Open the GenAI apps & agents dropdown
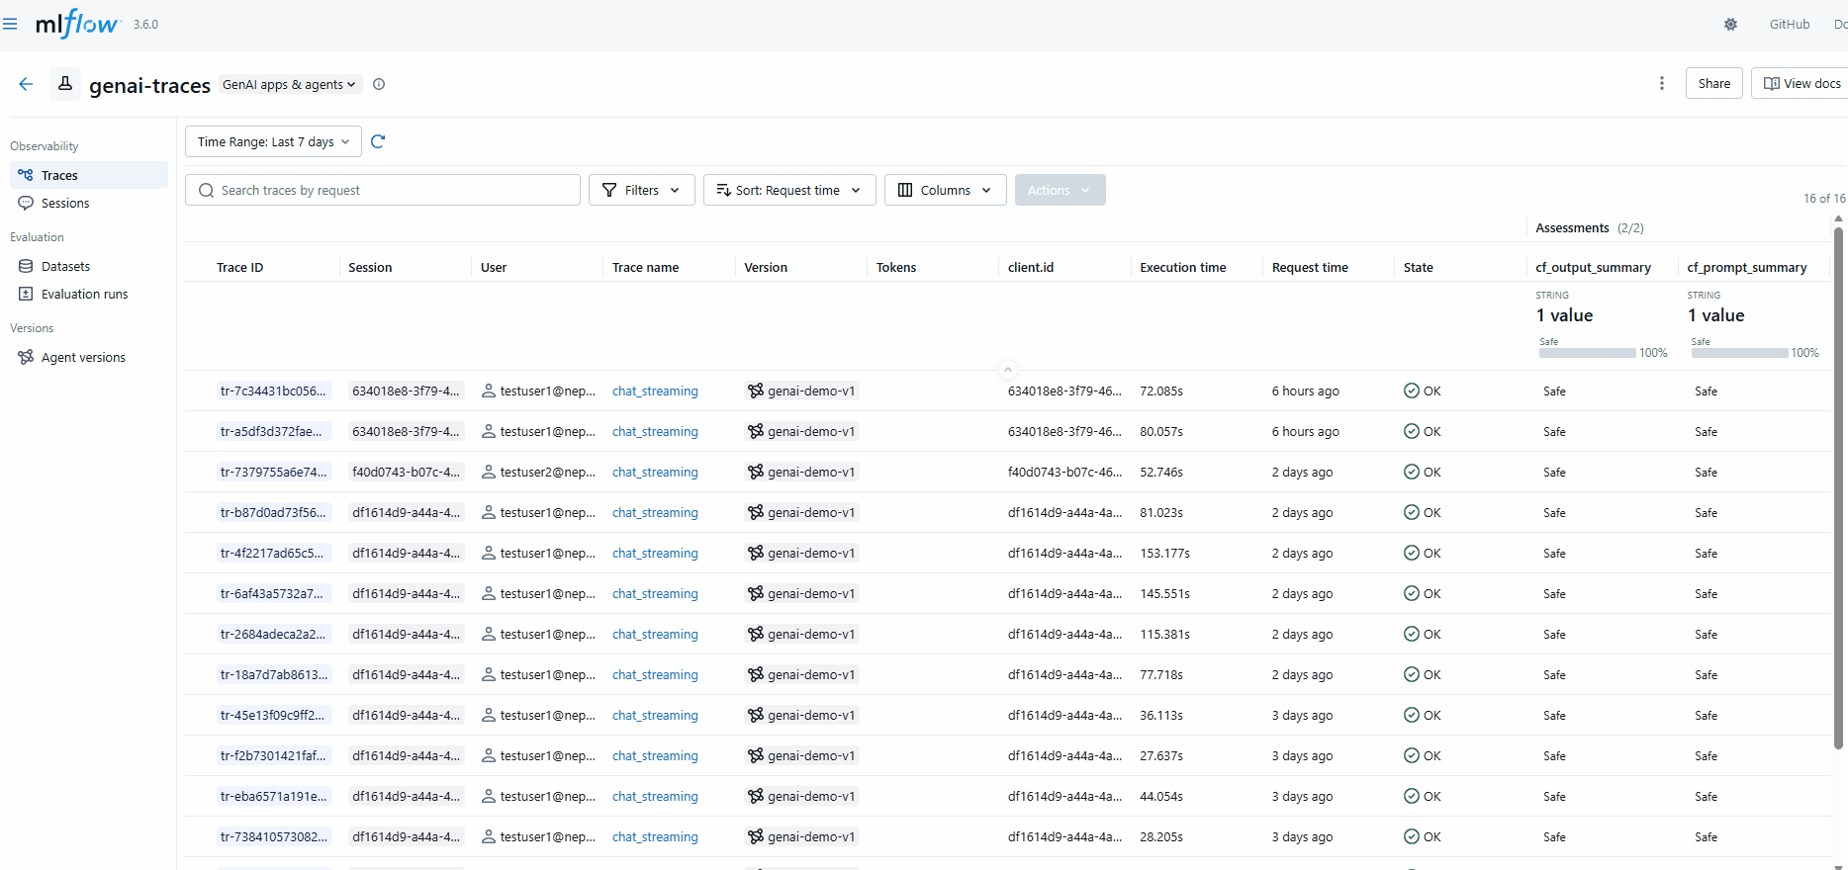Viewport: 1848px width, 870px height. point(289,84)
